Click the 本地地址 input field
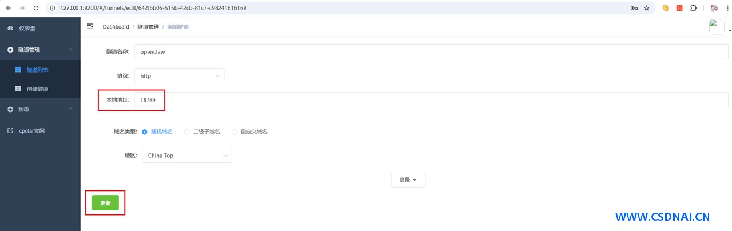 click(431, 99)
